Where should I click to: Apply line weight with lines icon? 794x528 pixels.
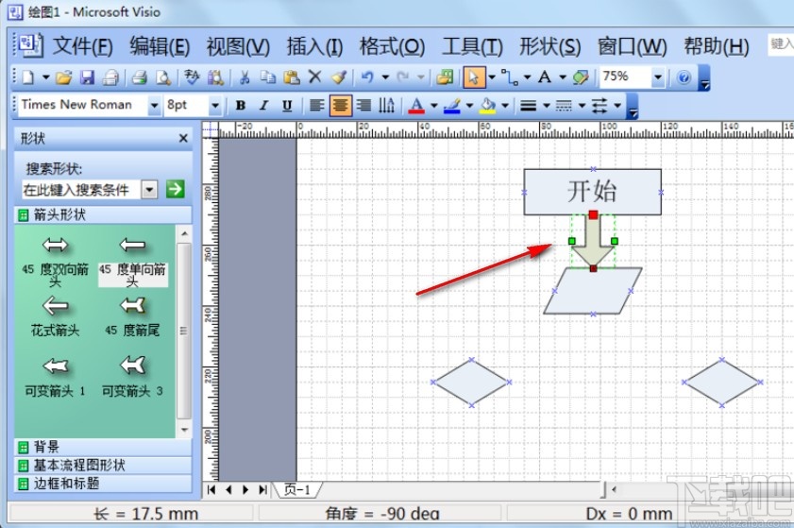[x=529, y=106]
